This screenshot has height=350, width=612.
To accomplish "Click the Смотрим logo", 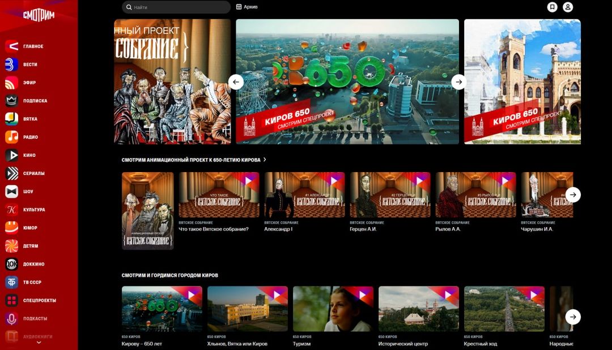I will coord(39,15).
